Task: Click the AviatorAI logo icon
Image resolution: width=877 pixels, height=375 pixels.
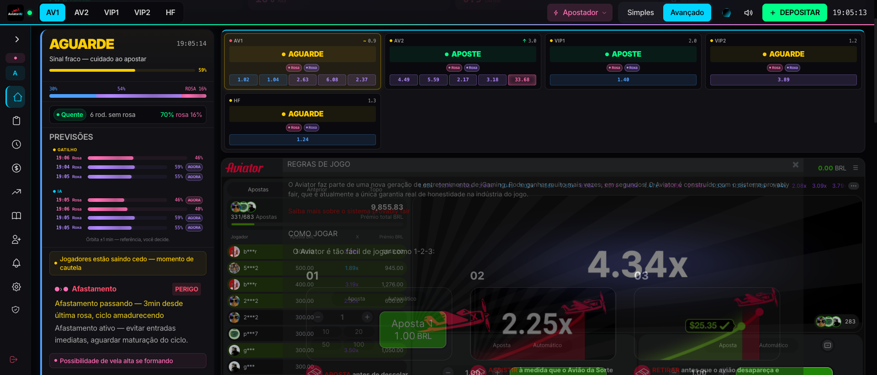Action: (x=15, y=12)
